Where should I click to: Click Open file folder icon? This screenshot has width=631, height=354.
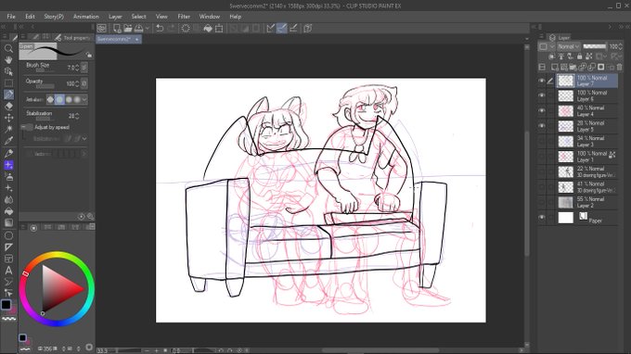pyautogui.click(x=128, y=28)
